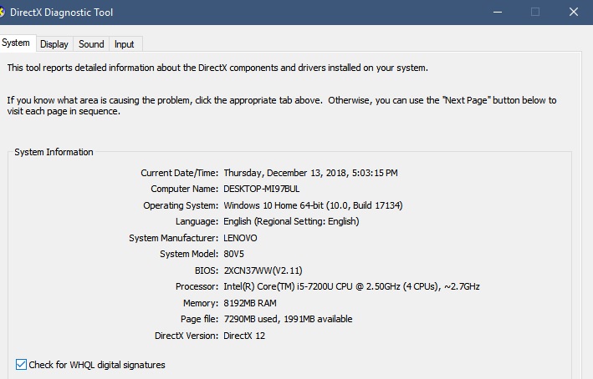
Task: Go to the Input tab
Action: 124,44
